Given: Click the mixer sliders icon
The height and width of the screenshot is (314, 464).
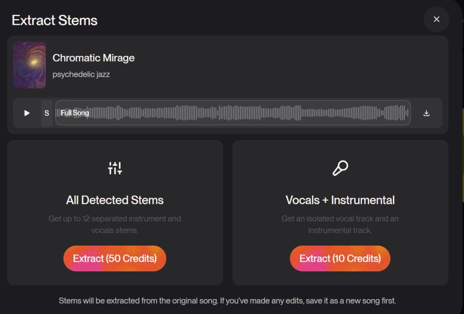Looking at the screenshot, I should click(115, 168).
